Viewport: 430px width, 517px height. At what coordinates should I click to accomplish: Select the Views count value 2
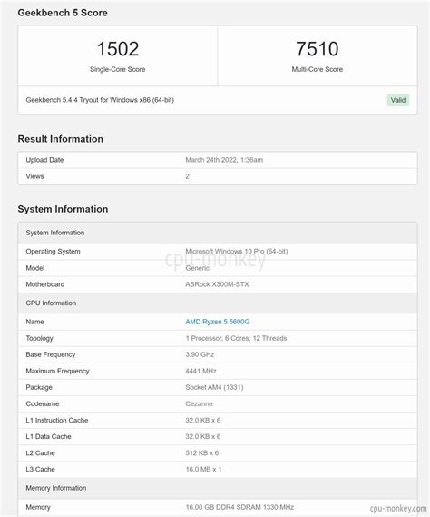point(187,176)
